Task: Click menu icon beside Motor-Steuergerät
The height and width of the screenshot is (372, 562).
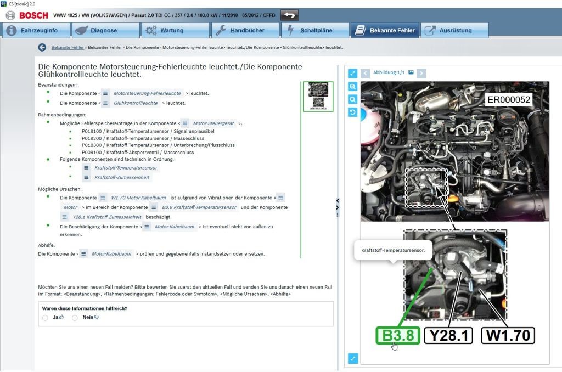Action: tap(185, 123)
